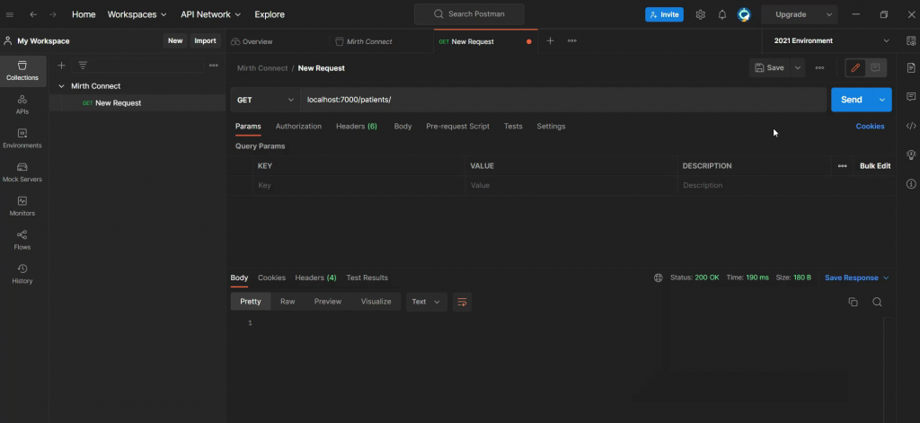Open documentation icon in right sidebar
Screen dimensions: 920x423
pyautogui.click(x=911, y=67)
